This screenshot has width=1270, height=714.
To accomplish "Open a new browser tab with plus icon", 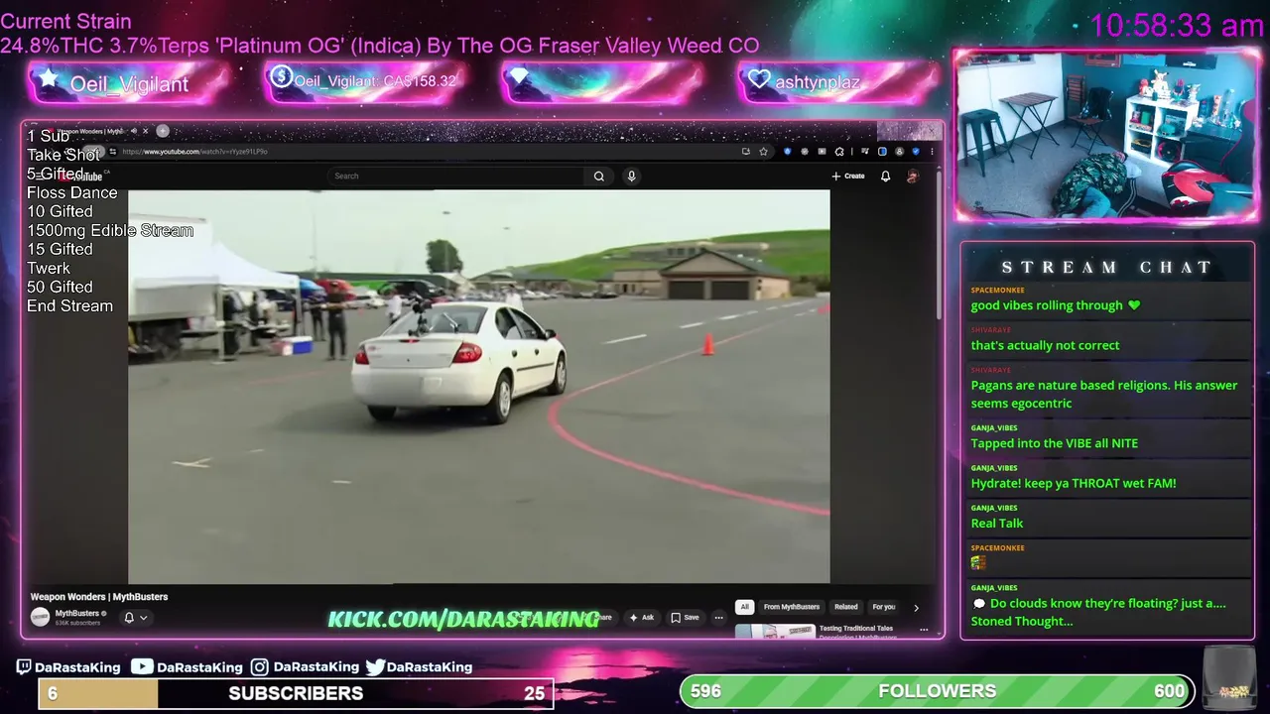I will 163,131.
